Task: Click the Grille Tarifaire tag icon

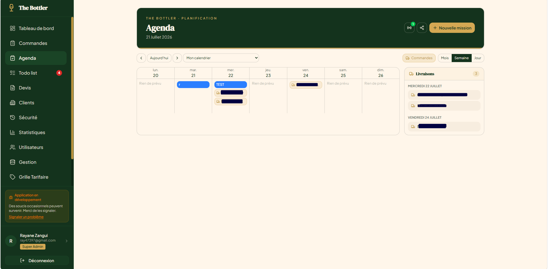Action: 13,177
